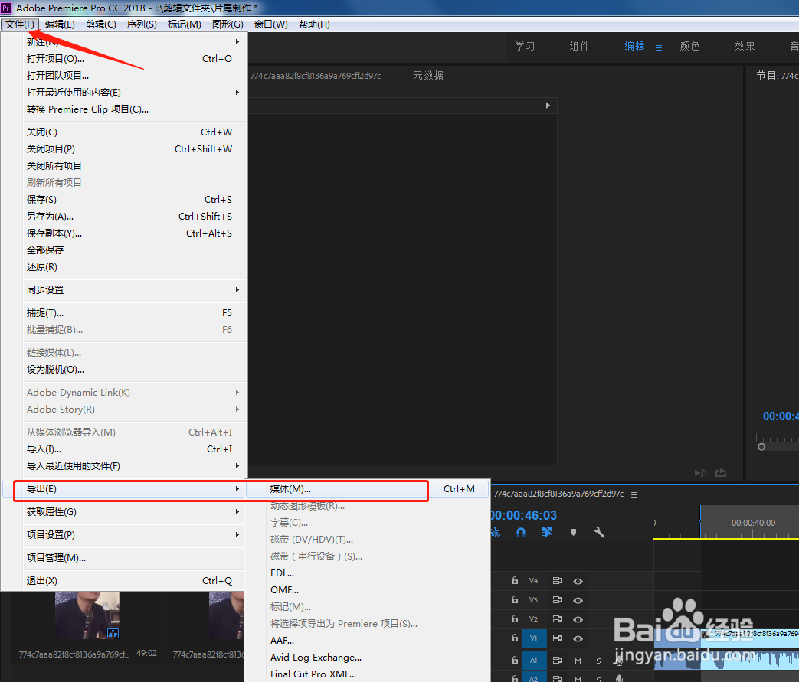The width and height of the screenshot is (799, 682).
Task: Click export frame icon in Source monitor
Action: [721, 473]
